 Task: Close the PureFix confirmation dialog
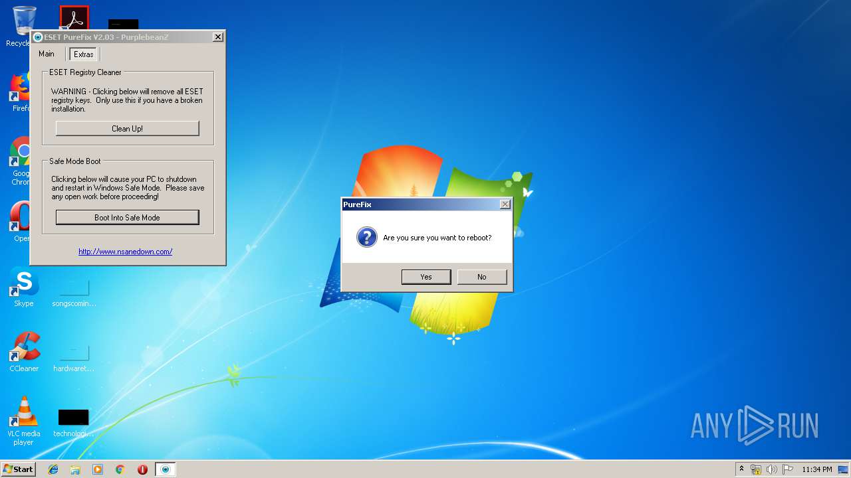click(x=505, y=204)
